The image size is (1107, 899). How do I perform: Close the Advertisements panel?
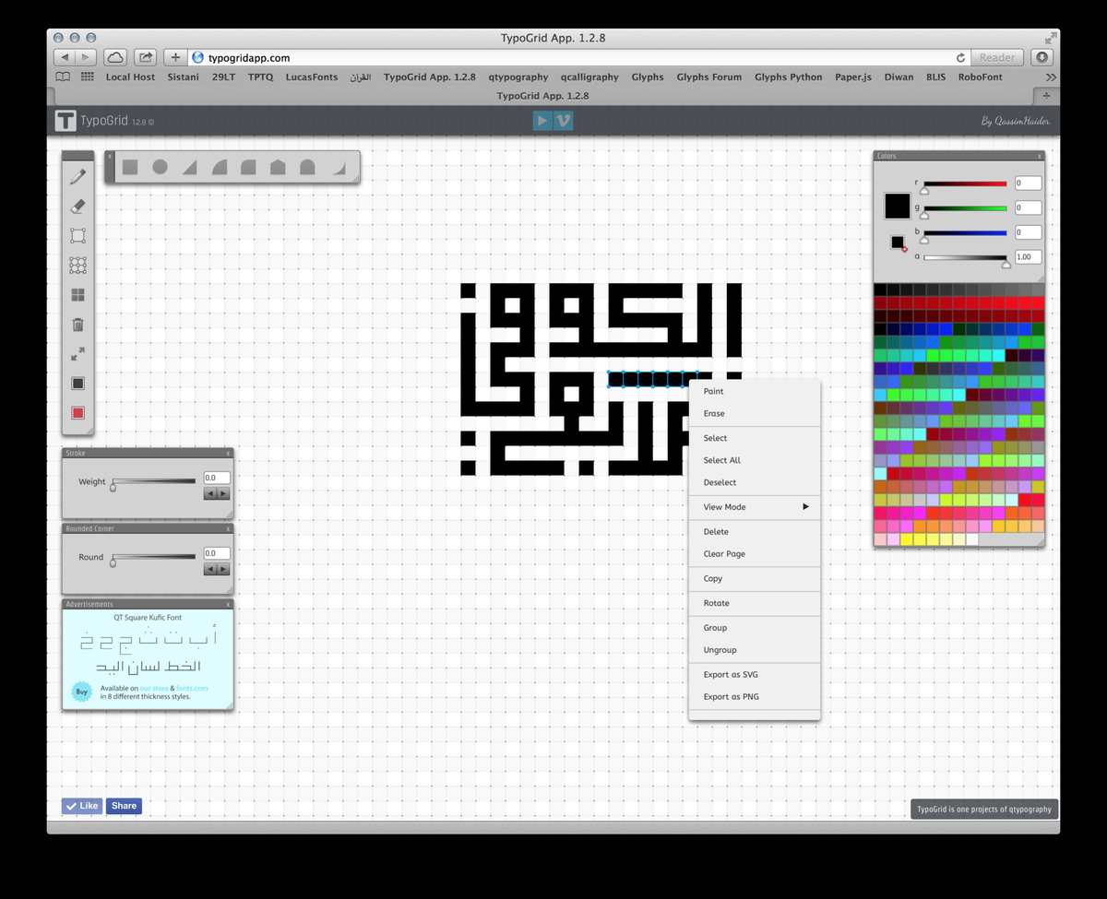click(x=228, y=604)
